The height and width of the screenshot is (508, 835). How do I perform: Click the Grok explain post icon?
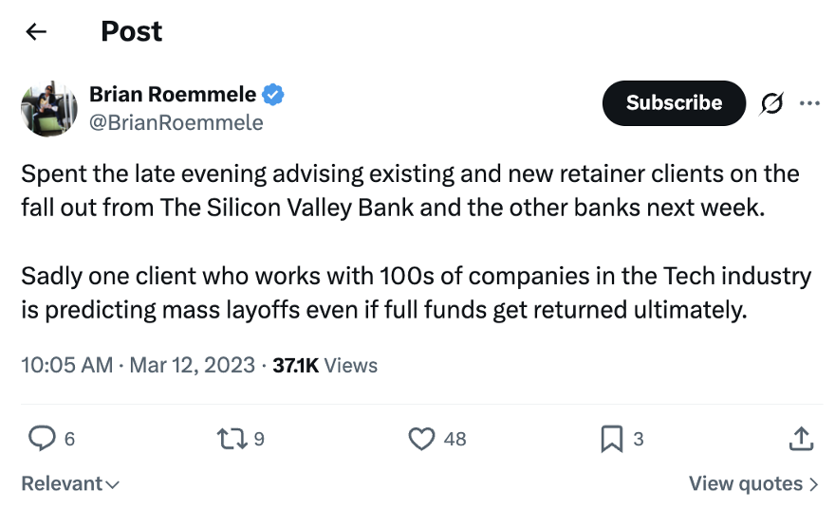(771, 103)
